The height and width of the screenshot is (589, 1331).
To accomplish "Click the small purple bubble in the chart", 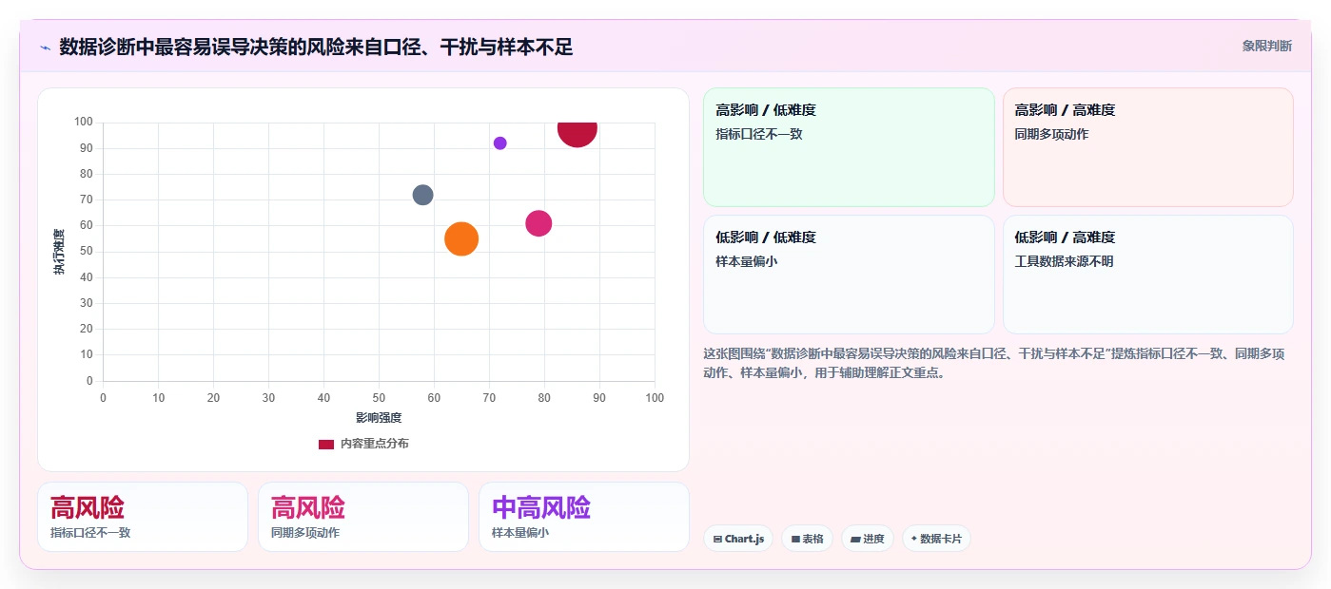I will pos(500,143).
